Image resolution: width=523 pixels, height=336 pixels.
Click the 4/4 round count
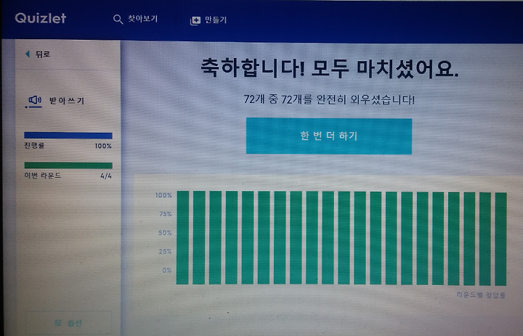106,176
